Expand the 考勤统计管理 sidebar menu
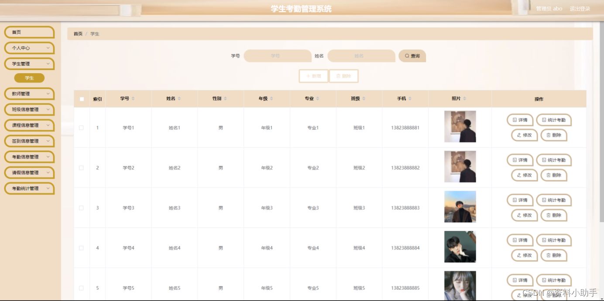Screen dimensions: 604x301 point(29,188)
